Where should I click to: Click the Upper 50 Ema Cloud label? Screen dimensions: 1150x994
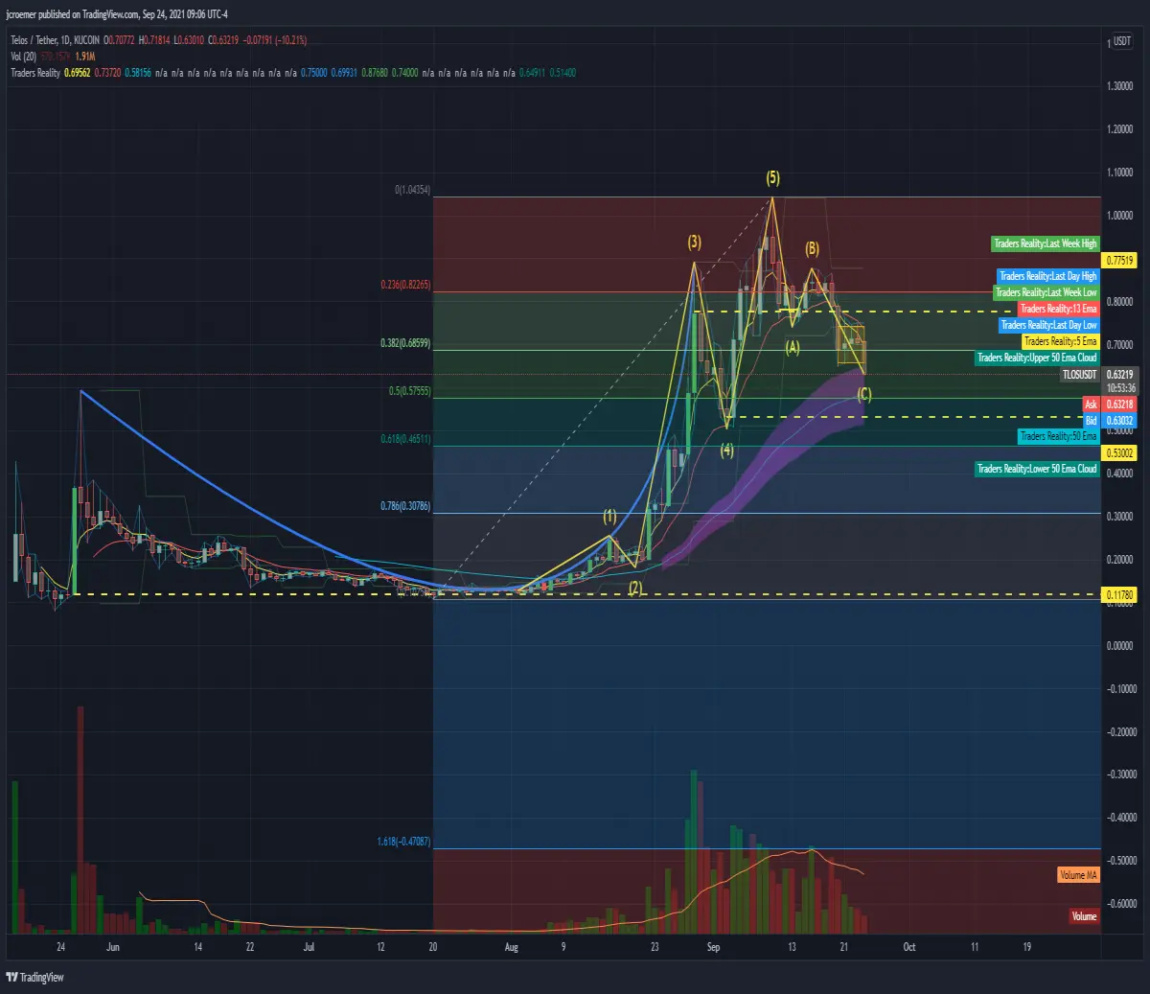click(1037, 358)
